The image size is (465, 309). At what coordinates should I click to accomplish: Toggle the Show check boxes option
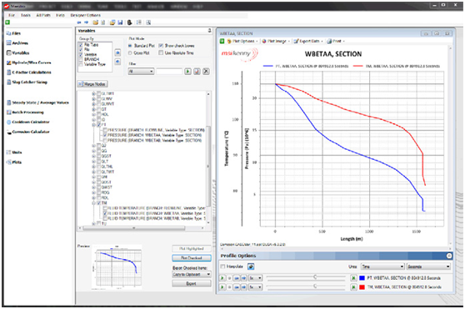tap(161, 46)
